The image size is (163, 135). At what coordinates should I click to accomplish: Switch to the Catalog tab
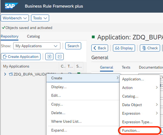pos(33,36)
